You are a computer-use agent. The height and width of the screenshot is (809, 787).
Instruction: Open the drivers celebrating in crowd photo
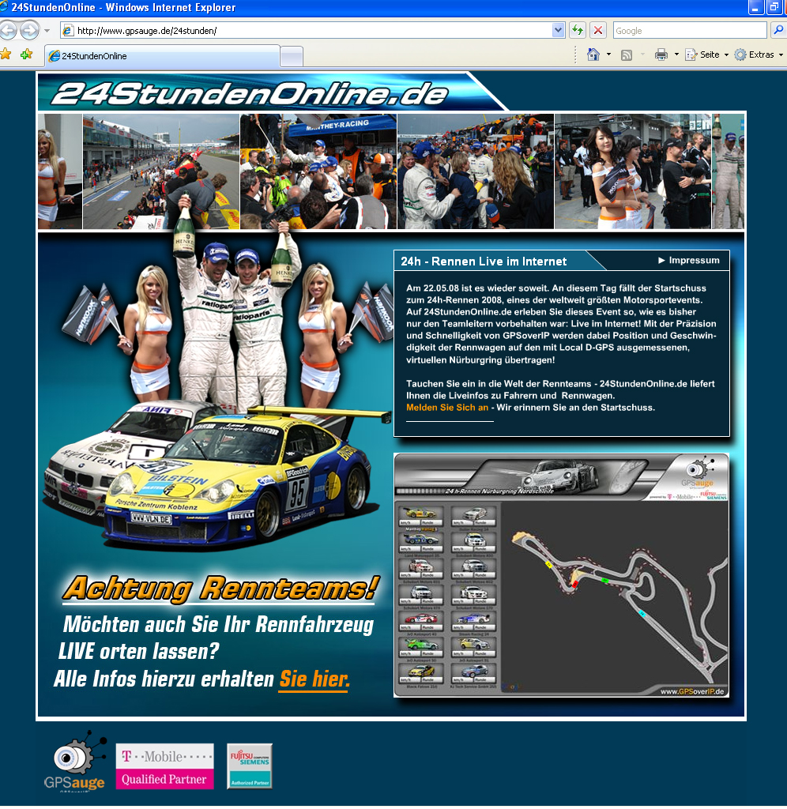[476, 171]
